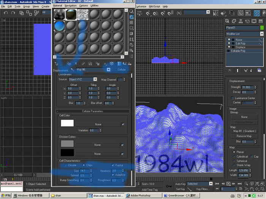
Task: Open Options menu in Material Editor
Action: 84,6
